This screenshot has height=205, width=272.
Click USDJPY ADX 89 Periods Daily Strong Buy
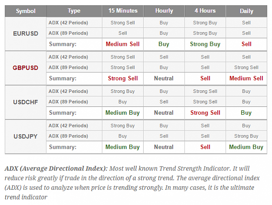246,136
